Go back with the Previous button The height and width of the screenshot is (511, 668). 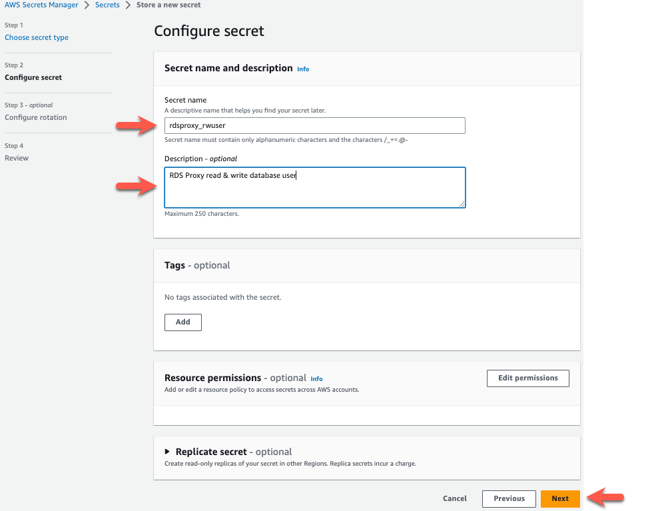pyautogui.click(x=509, y=498)
